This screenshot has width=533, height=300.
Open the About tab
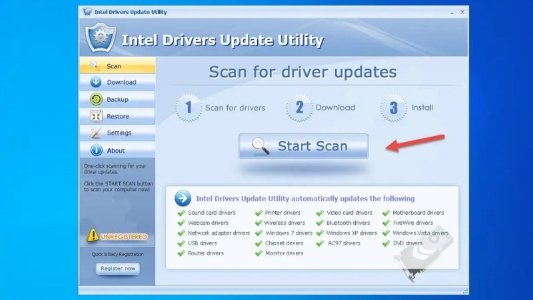coord(118,150)
